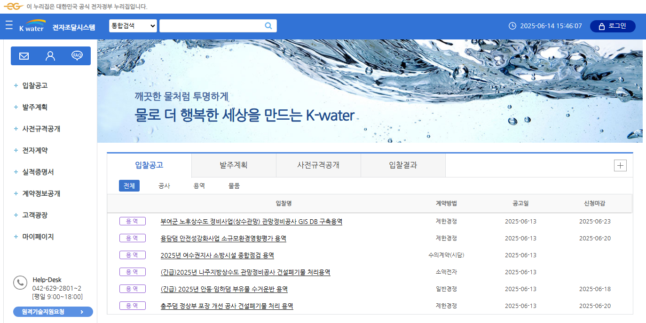Screen dimensions: 646x323
Task: Select the 공사 filter
Action: [x=164, y=186]
